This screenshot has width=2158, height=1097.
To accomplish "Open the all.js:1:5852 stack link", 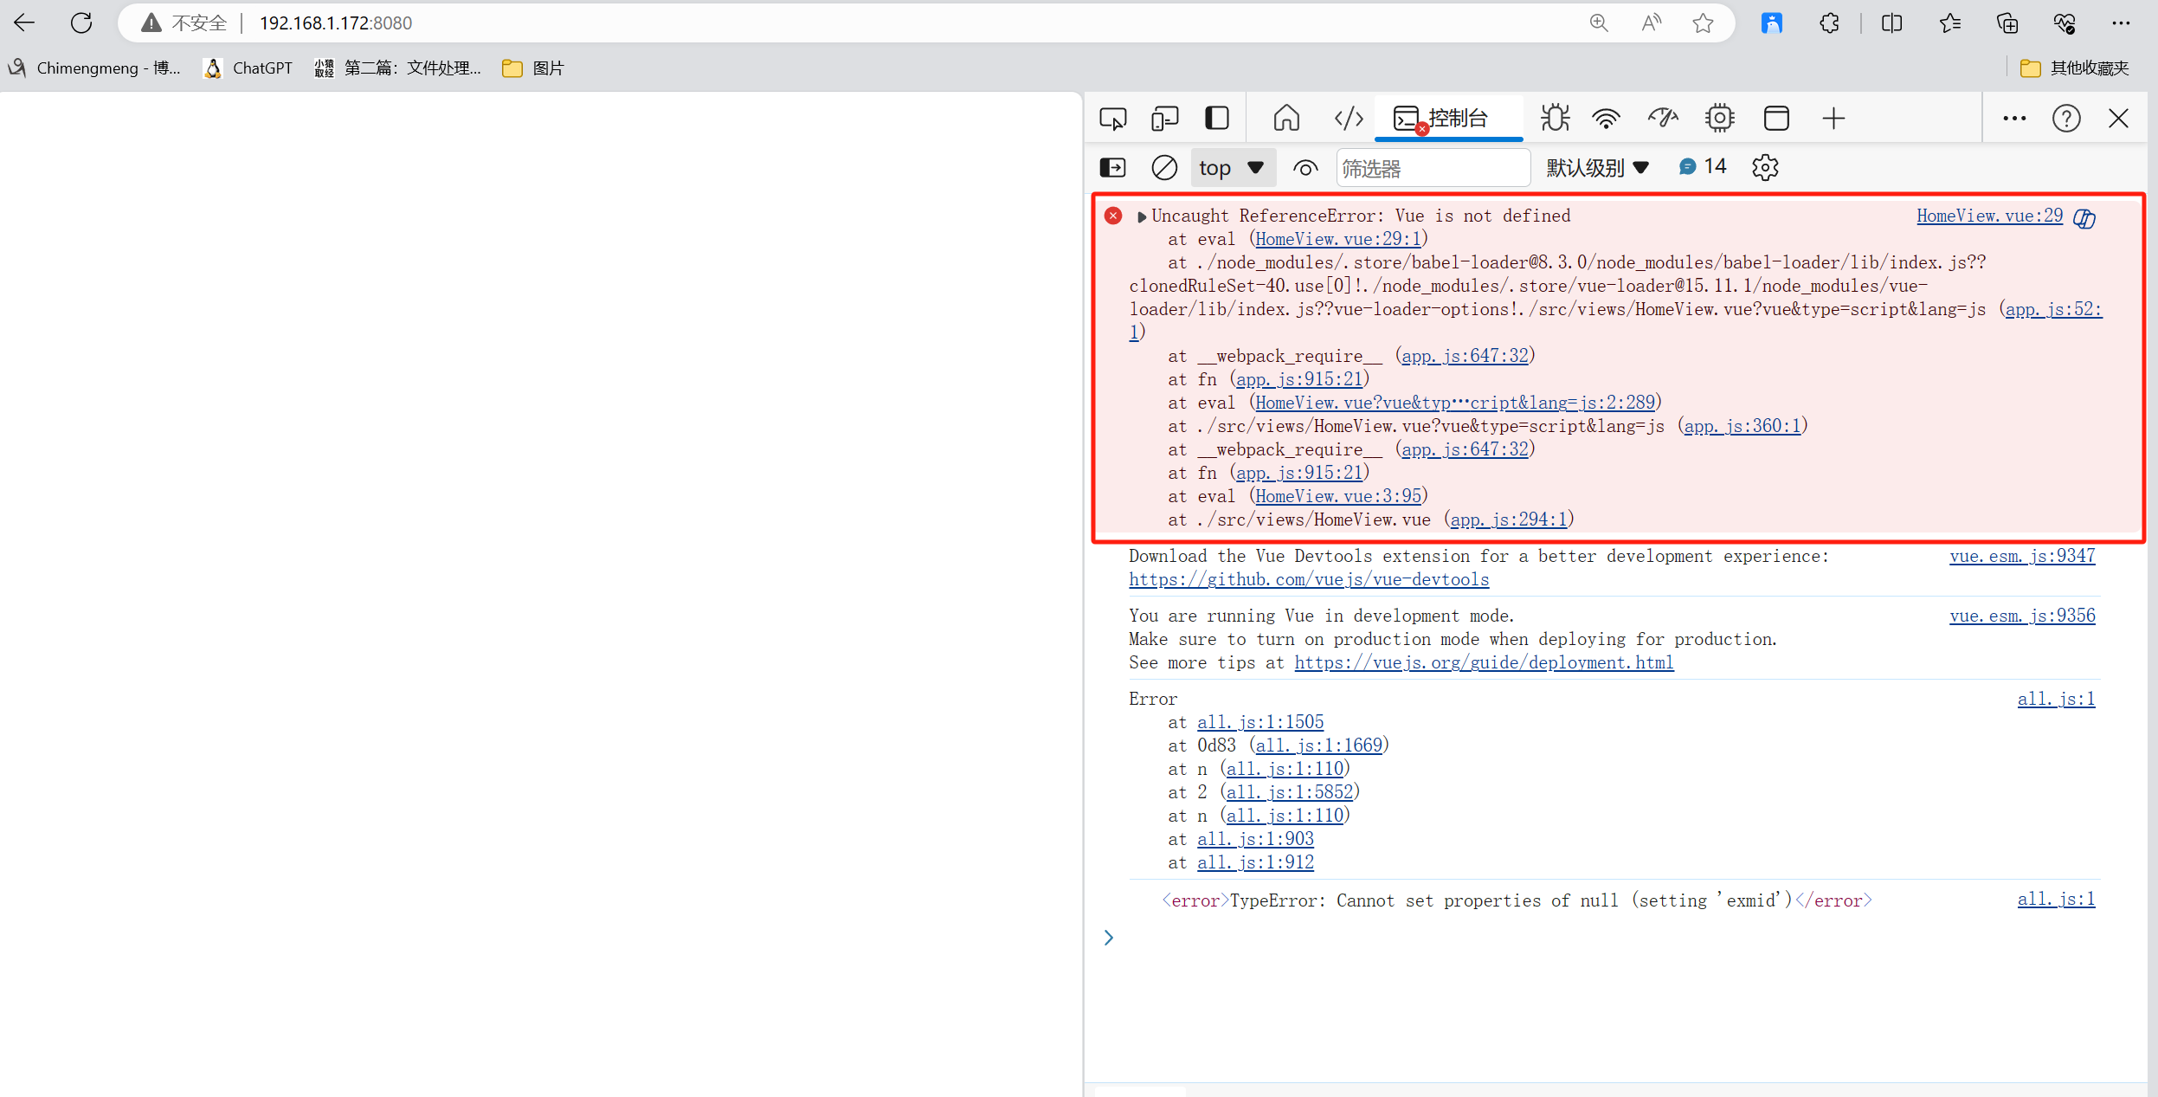I will click(x=1290, y=792).
